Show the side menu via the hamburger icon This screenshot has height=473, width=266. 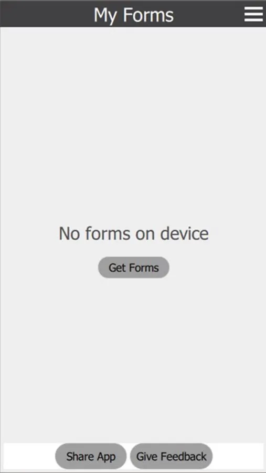[x=253, y=14]
